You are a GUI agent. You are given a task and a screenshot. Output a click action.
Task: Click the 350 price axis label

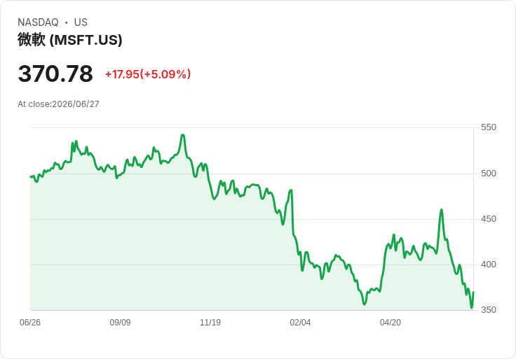point(489,310)
